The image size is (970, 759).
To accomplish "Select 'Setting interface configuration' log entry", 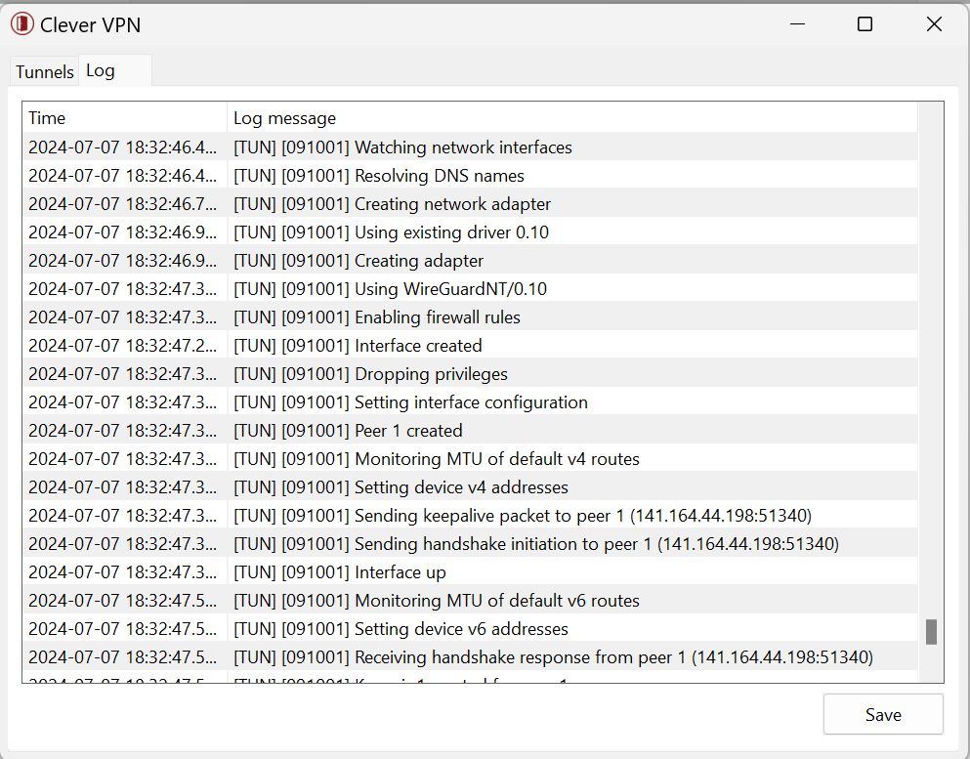I will (470, 402).
